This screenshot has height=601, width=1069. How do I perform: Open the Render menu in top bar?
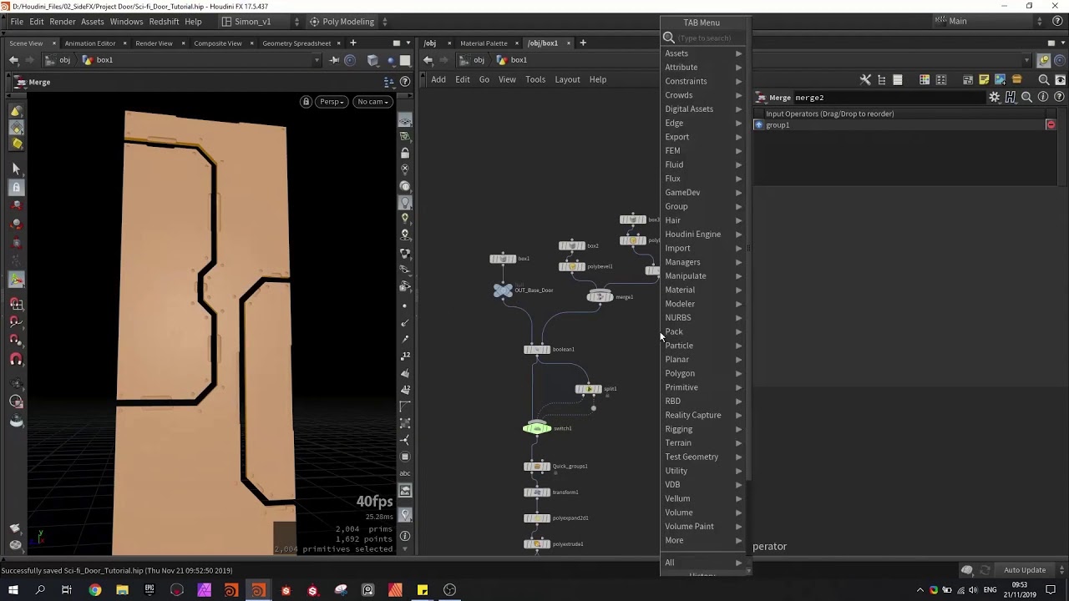[x=63, y=22]
